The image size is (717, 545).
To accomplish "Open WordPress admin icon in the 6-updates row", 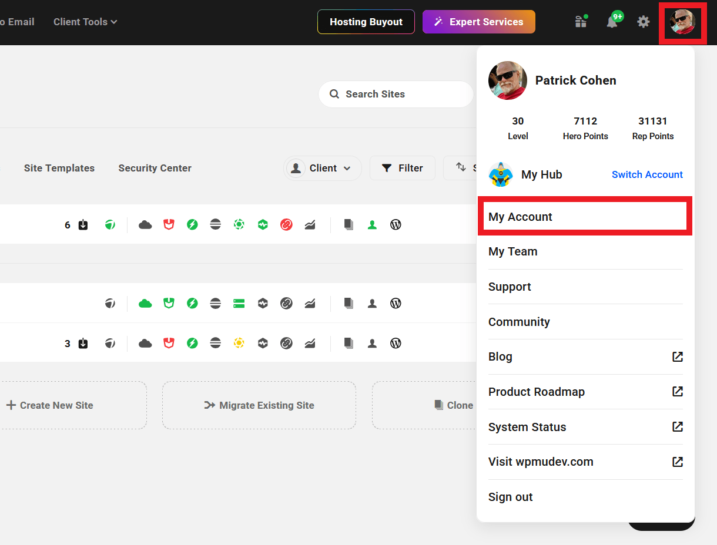I will pyautogui.click(x=396, y=224).
